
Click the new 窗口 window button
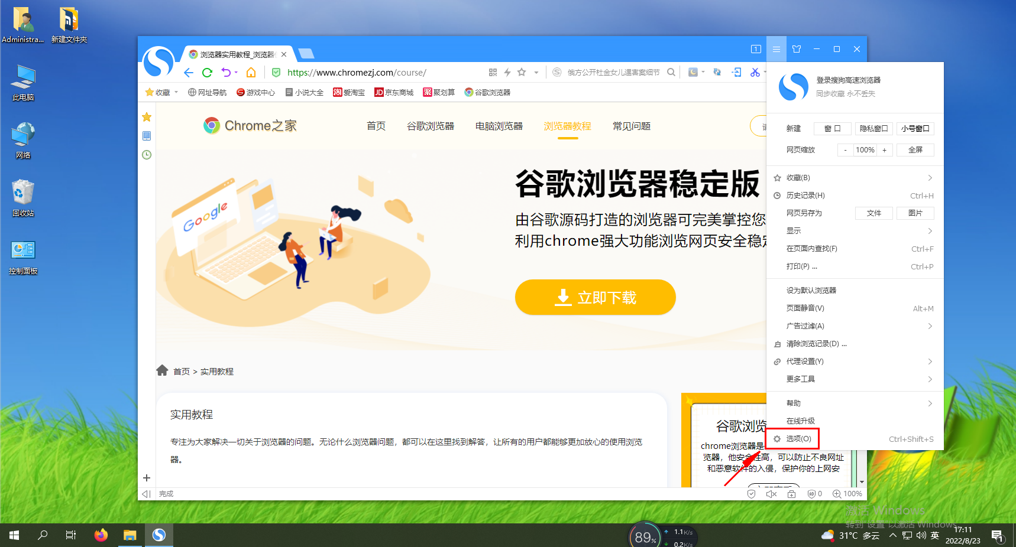[x=832, y=128]
